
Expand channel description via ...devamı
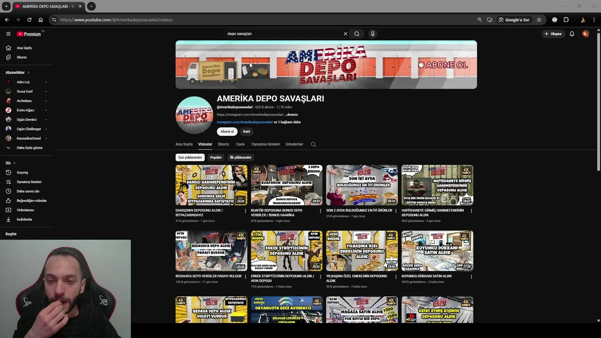tap(291, 115)
